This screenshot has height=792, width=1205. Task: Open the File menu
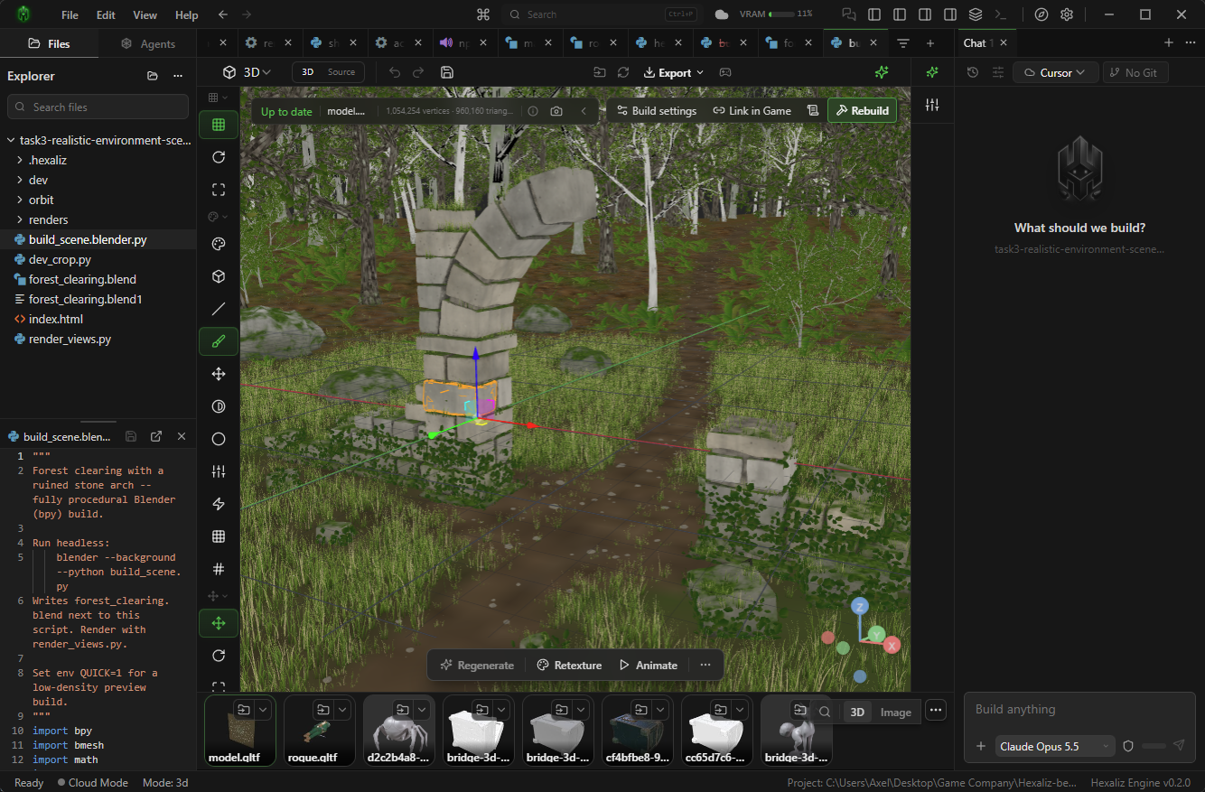[70, 14]
